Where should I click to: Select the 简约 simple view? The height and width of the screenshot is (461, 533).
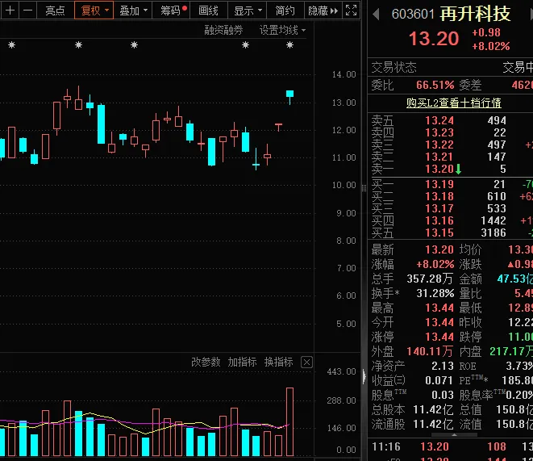coord(285,10)
